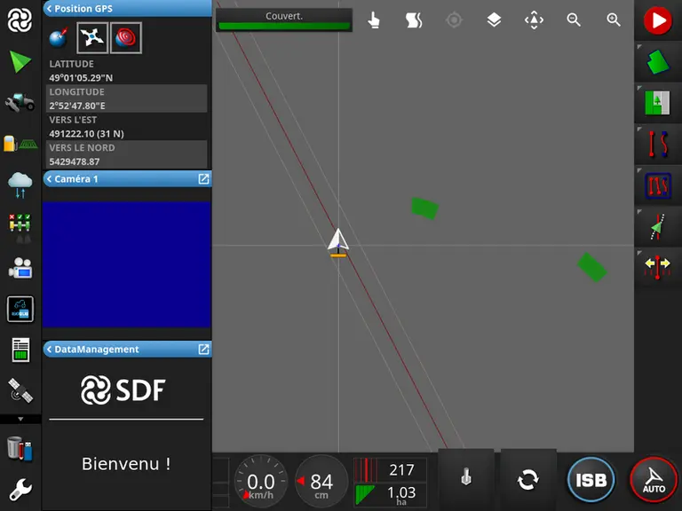This screenshot has height=511, width=682.
Task: Zoom in on the map
Action: coord(614,20)
